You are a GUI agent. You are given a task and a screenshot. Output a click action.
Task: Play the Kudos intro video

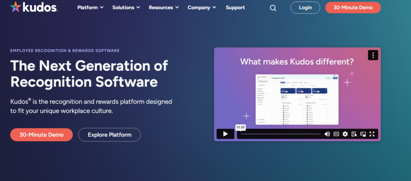tap(225, 134)
